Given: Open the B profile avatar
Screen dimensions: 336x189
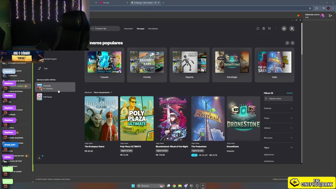Looking at the screenshot, I should [292, 29].
